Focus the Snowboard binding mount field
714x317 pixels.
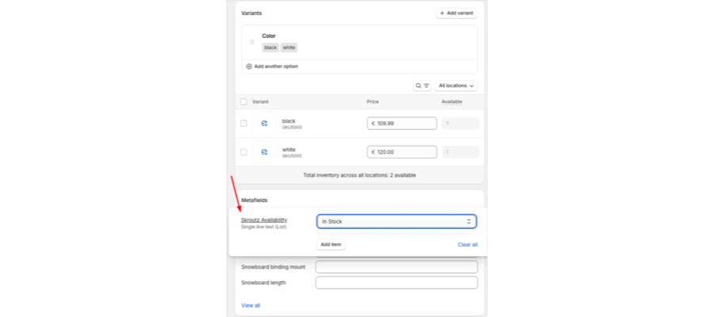(x=397, y=267)
